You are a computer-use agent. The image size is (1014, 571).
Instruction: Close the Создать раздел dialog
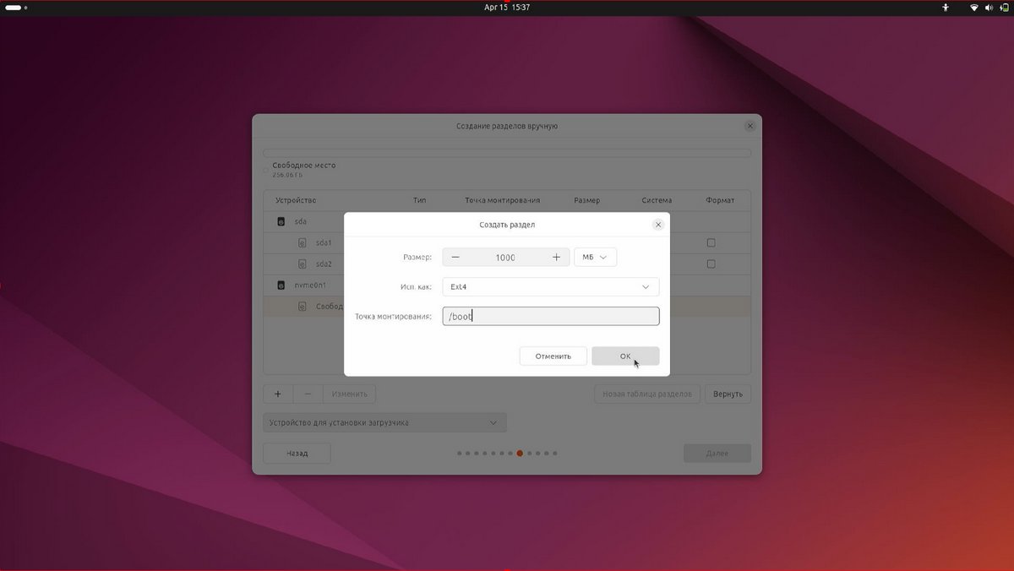[658, 225]
